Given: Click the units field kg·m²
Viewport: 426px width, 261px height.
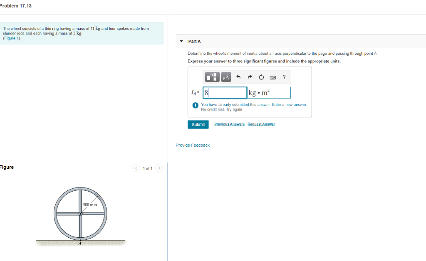Looking at the screenshot, I should 269,93.
